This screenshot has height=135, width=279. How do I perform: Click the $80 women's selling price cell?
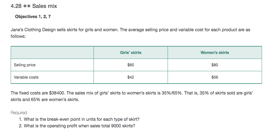click(215, 65)
